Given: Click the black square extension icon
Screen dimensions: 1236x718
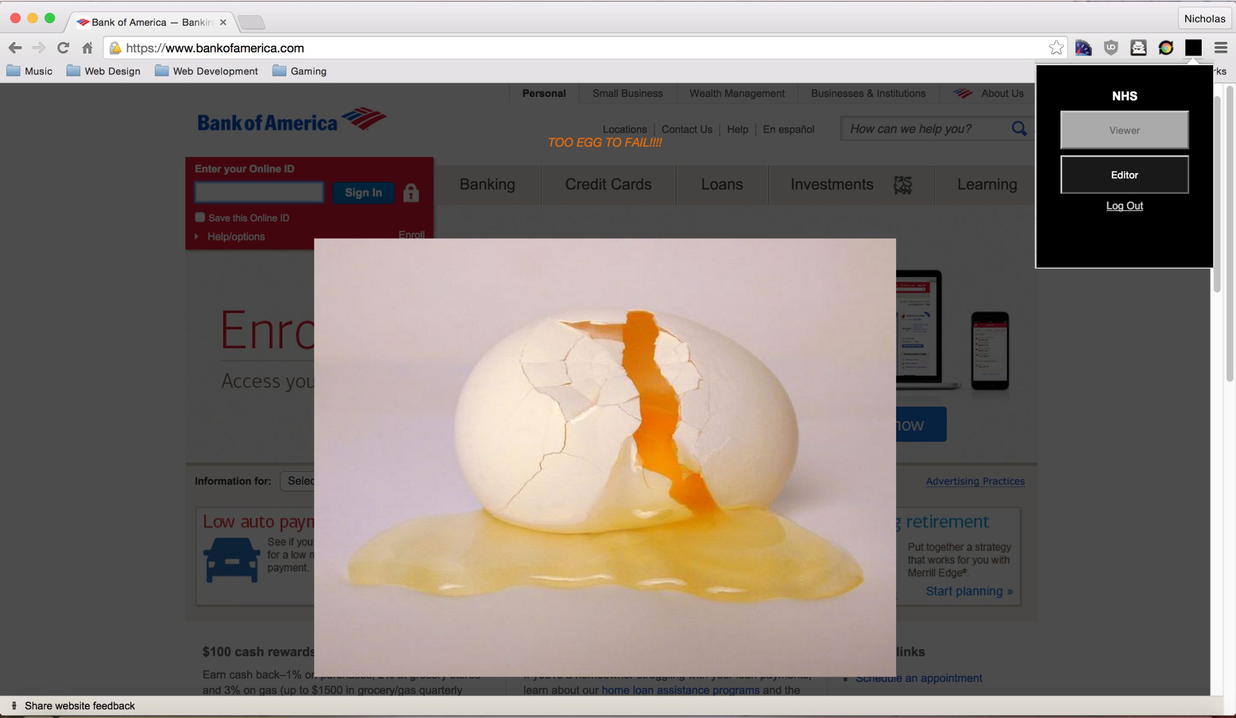Looking at the screenshot, I should pos(1193,48).
